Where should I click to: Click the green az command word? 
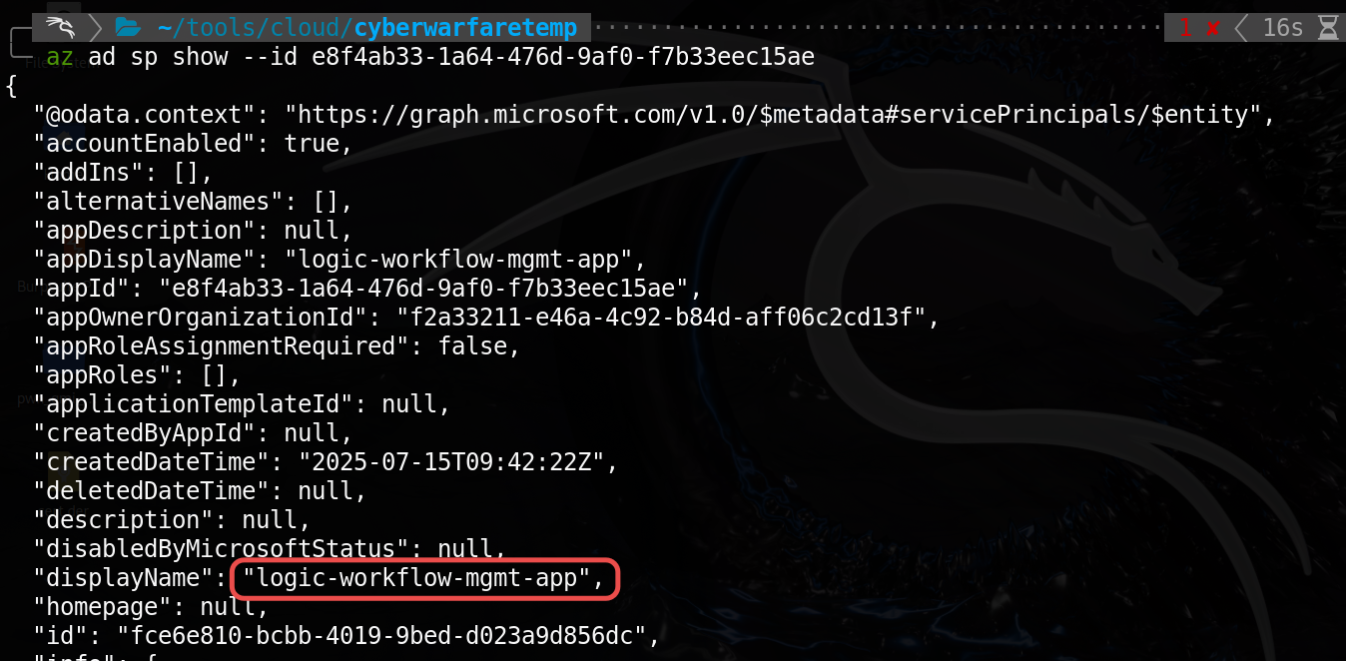(x=59, y=57)
